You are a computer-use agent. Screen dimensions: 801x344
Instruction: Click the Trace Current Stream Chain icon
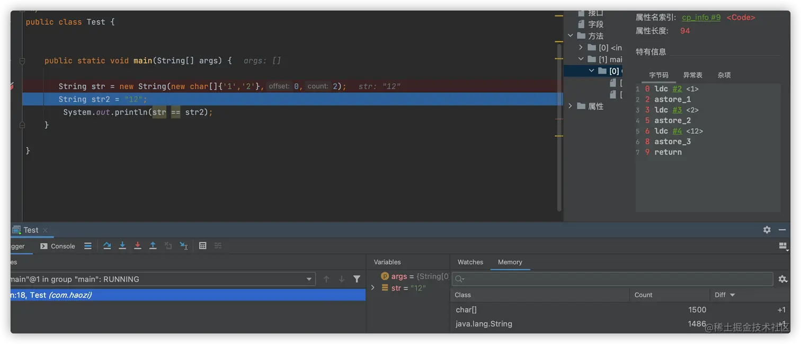(x=218, y=246)
